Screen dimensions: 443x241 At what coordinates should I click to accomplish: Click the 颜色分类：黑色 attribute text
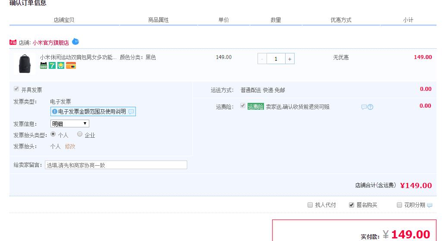[x=138, y=58]
